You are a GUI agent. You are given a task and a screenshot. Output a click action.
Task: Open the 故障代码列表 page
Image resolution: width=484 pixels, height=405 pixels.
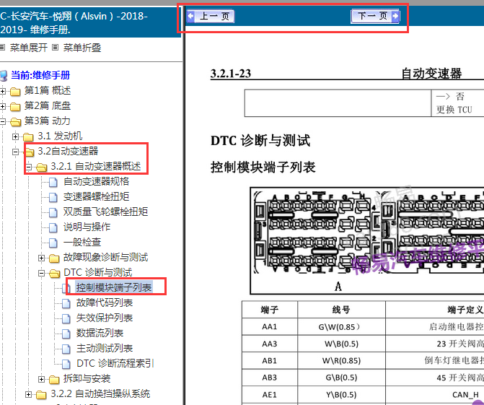tap(105, 302)
